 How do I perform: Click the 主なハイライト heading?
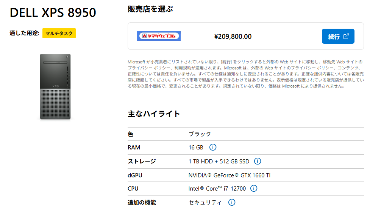point(154,114)
